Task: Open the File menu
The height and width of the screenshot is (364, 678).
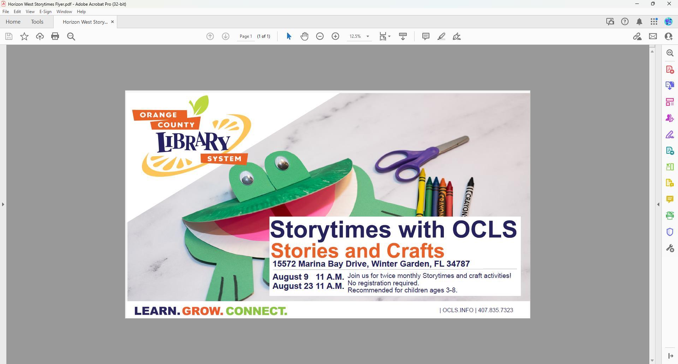Action: [x=6, y=12]
